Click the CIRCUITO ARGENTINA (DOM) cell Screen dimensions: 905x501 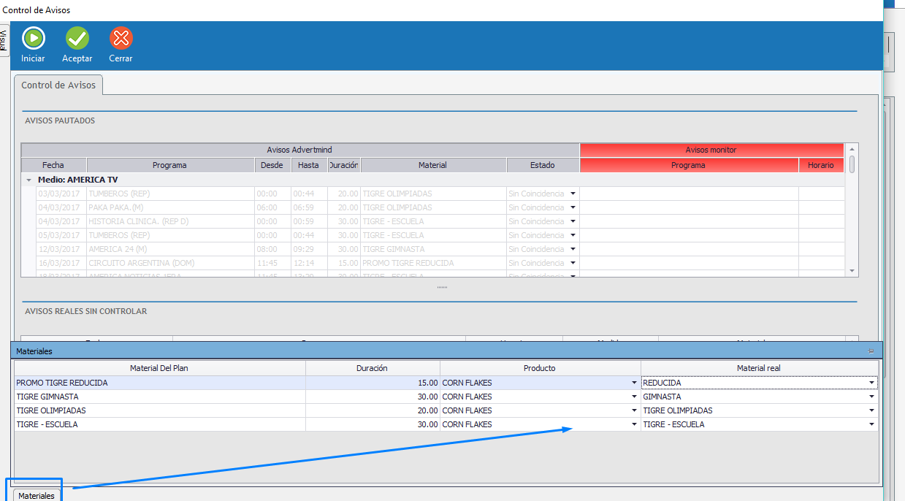pos(169,263)
